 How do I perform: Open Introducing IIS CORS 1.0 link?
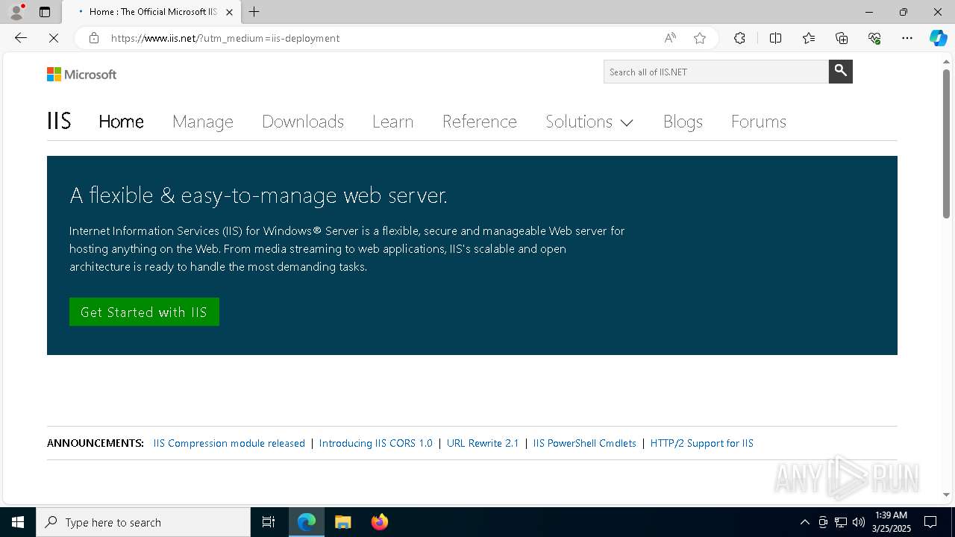[x=376, y=443]
